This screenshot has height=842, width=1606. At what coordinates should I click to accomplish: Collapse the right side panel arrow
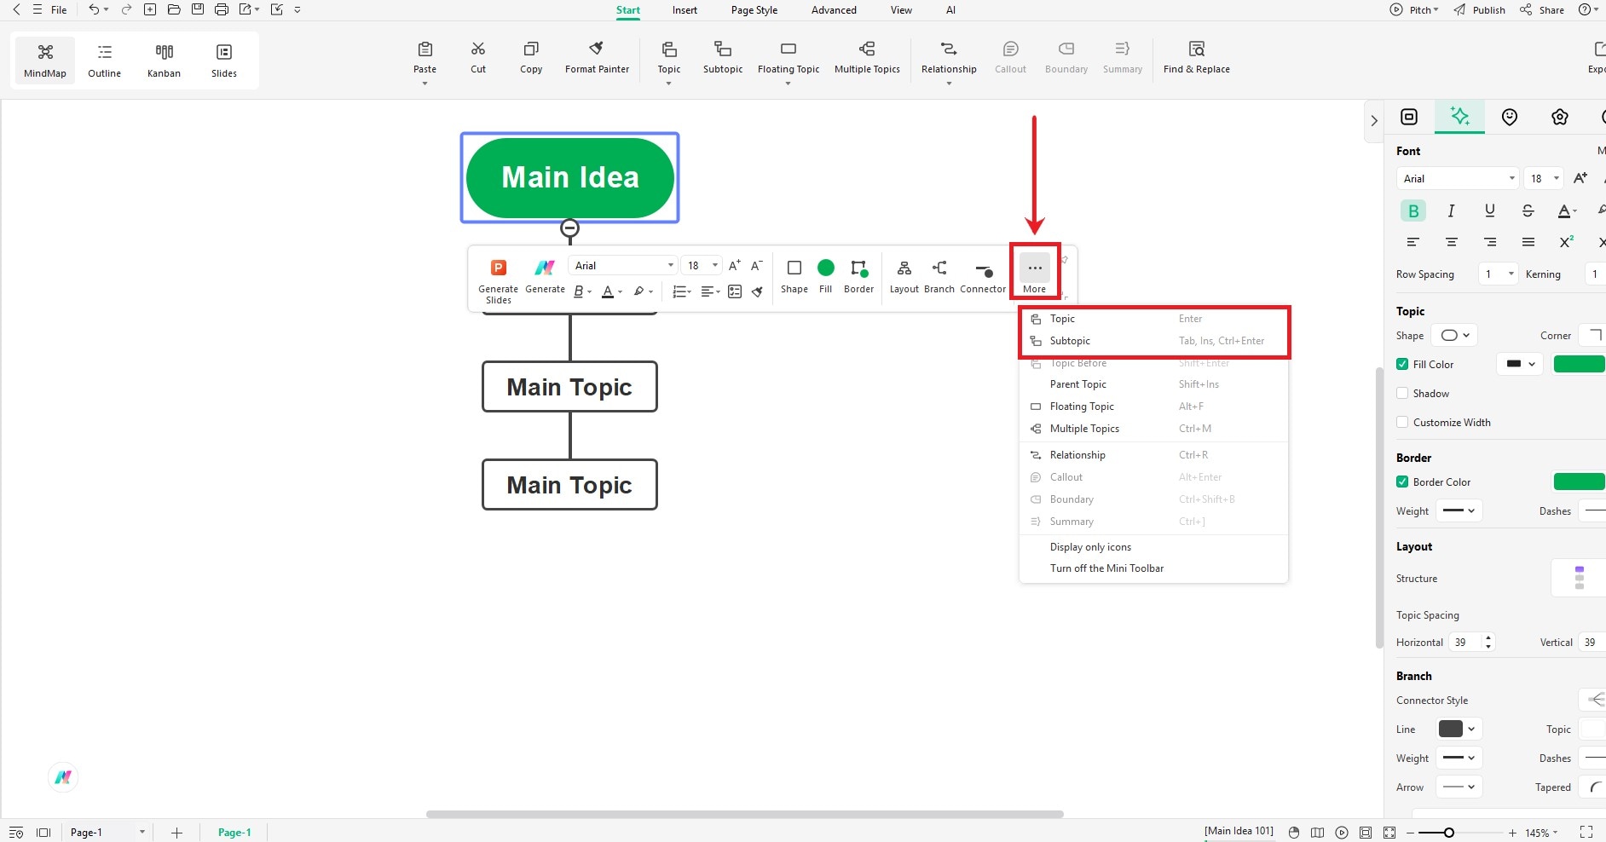(1373, 121)
